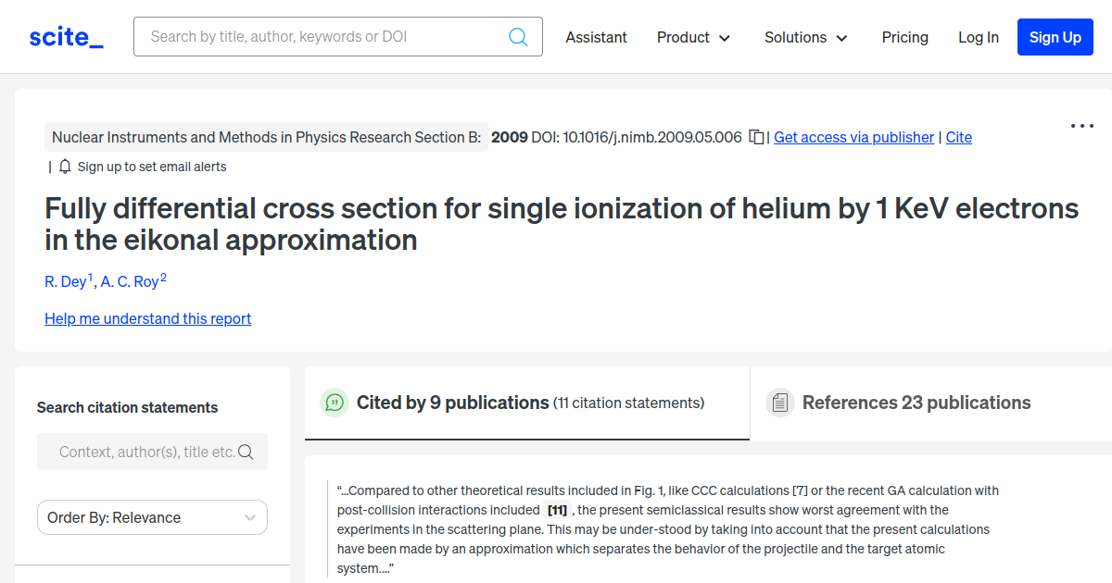Click the scite_ logo

pyautogui.click(x=66, y=37)
